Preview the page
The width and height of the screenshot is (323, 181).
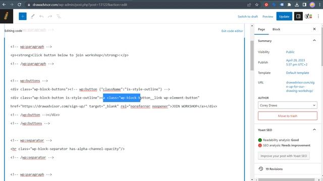(x=267, y=17)
